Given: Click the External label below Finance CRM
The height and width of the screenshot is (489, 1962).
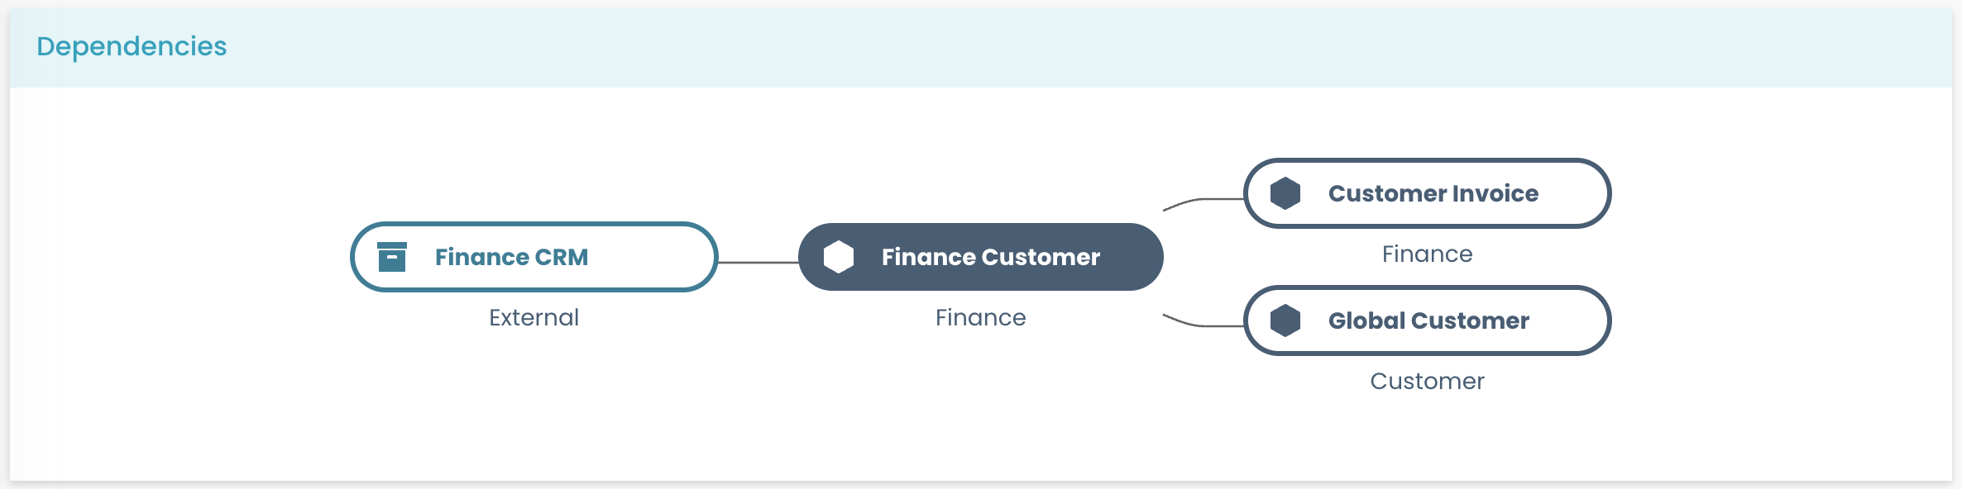Looking at the screenshot, I should click(534, 318).
